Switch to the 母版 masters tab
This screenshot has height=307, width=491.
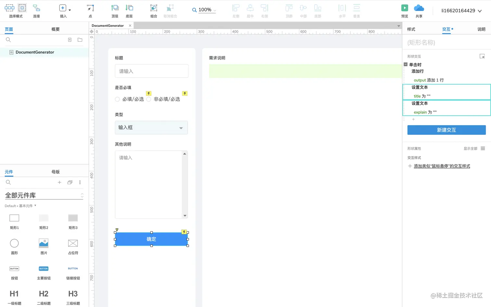56,172
